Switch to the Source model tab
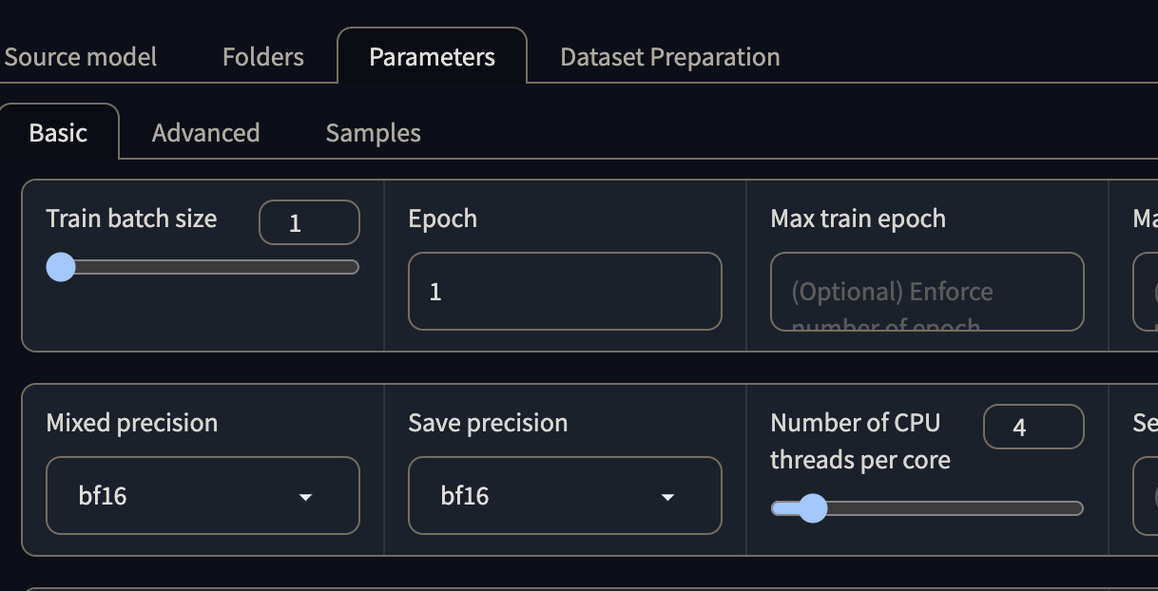 pos(80,57)
